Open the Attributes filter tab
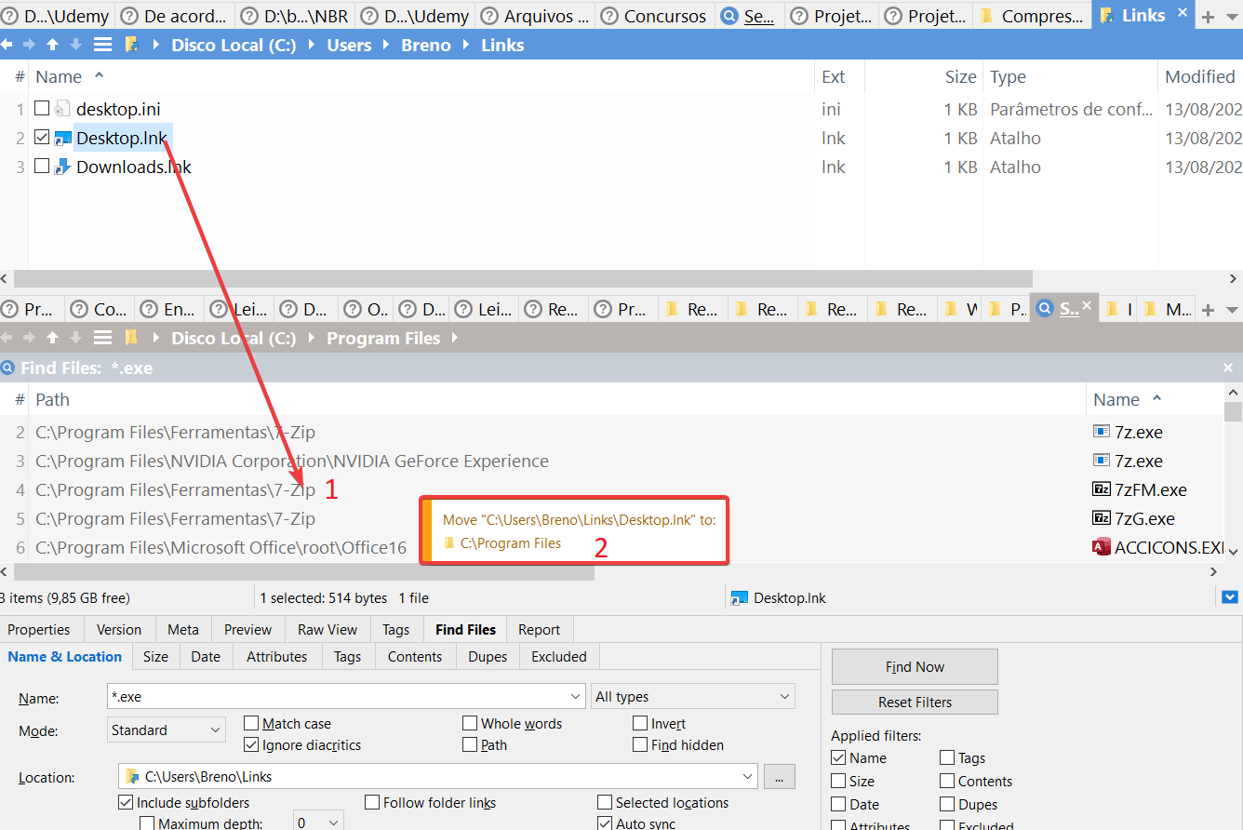 tap(276, 657)
